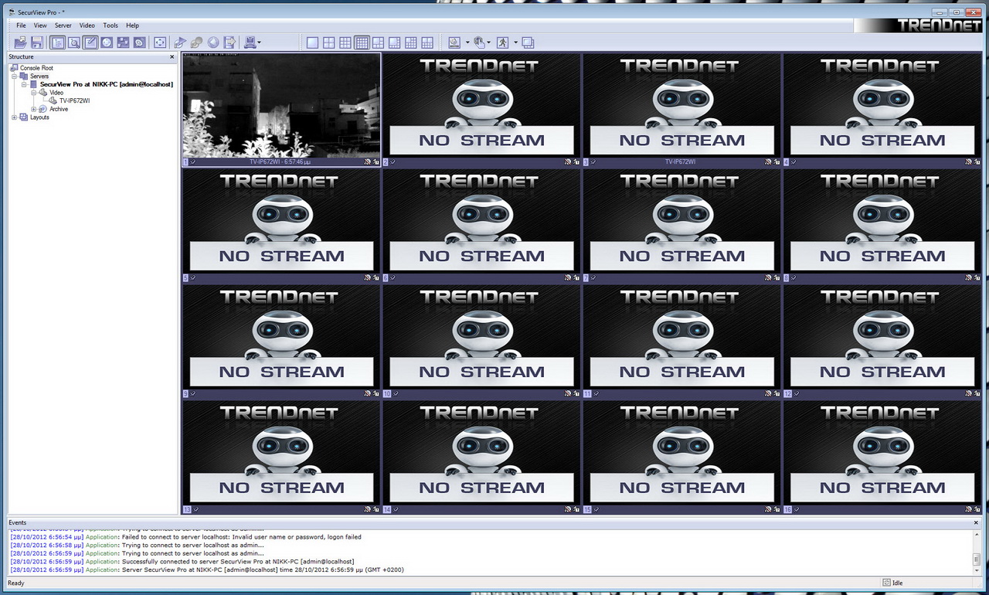Click the full-screen toolbar icon with corner arrows
The height and width of the screenshot is (595, 989).
point(160,42)
